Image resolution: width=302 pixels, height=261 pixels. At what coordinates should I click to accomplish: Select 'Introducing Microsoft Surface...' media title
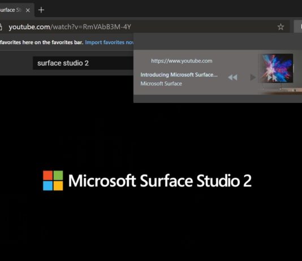point(179,75)
